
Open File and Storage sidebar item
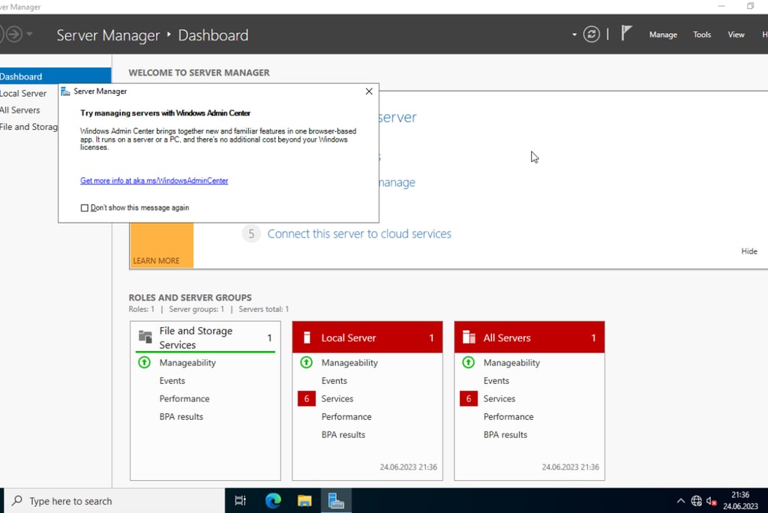pos(29,127)
